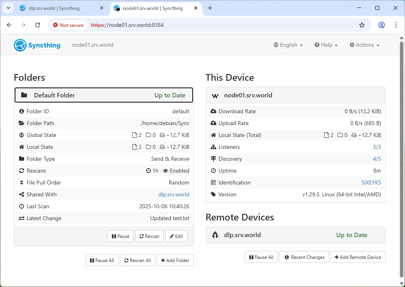Click the Identification QR code icon

214,182
